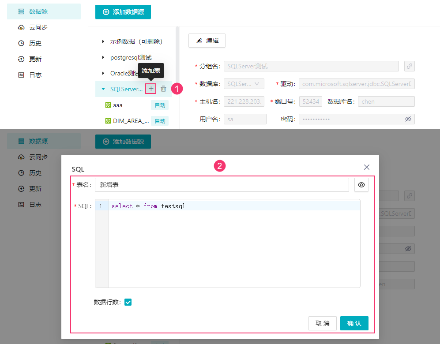
Task: Select the 数据源 menu item in top sidebar
Action: click(x=44, y=11)
